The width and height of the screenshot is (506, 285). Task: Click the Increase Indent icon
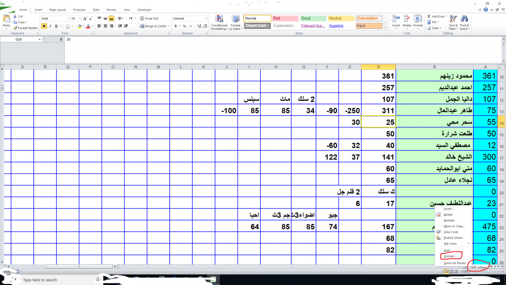pos(126,26)
